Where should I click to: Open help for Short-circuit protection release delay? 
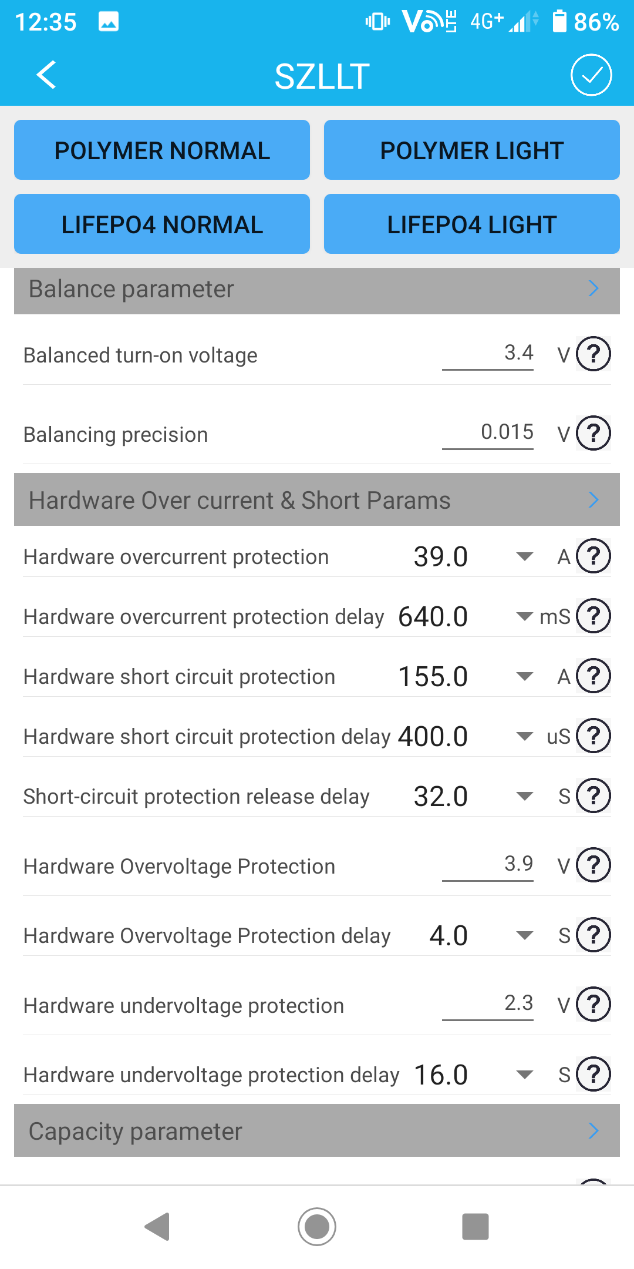point(593,796)
